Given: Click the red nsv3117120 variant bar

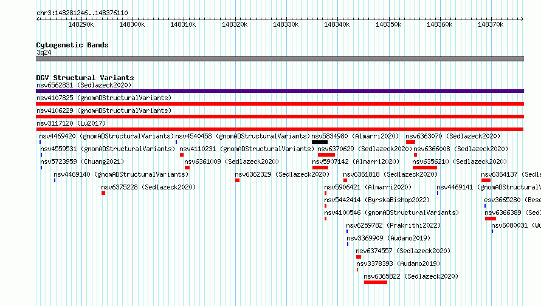Looking at the screenshot, I should 280,129.
